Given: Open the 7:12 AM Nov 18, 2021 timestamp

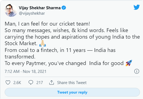Looking at the screenshot, I should click(x=26, y=72).
